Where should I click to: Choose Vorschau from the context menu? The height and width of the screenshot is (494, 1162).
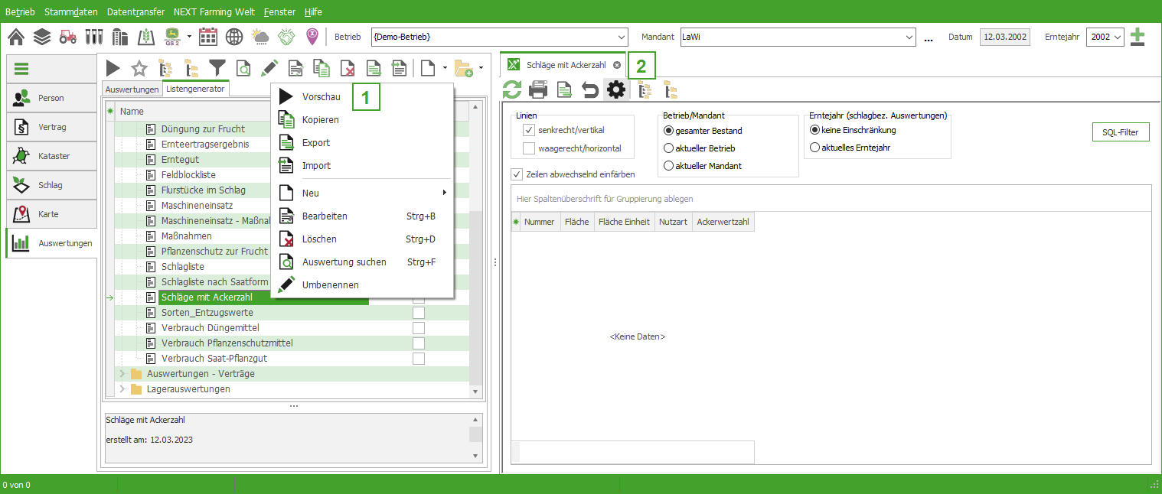pos(321,97)
